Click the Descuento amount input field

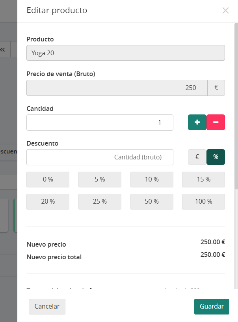click(x=100, y=157)
